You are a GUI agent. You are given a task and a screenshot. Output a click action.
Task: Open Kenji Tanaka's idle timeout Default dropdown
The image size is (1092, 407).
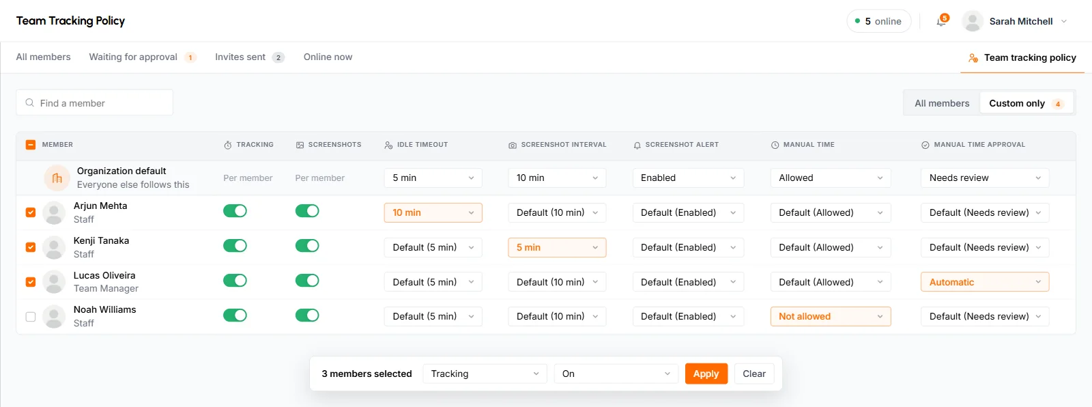pos(433,247)
